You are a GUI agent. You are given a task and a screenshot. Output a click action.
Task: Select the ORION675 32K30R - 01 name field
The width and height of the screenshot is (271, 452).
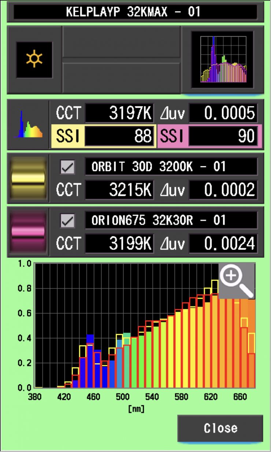click(x=171, y=221)
